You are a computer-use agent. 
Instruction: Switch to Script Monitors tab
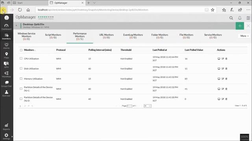53,36
